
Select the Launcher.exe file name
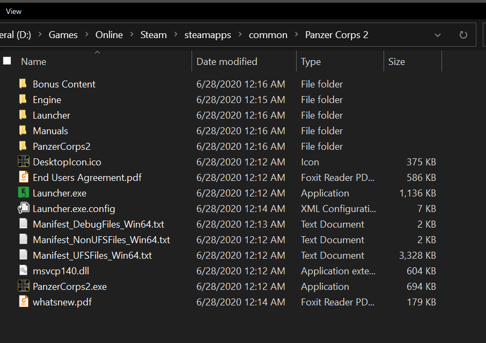60,193
